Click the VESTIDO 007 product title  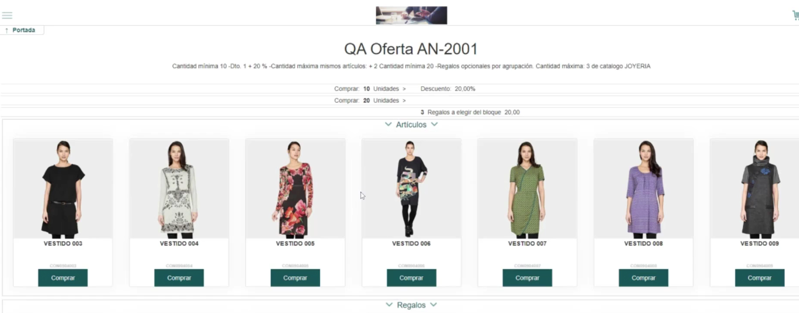pyautogui.click(x=527, y=244)
